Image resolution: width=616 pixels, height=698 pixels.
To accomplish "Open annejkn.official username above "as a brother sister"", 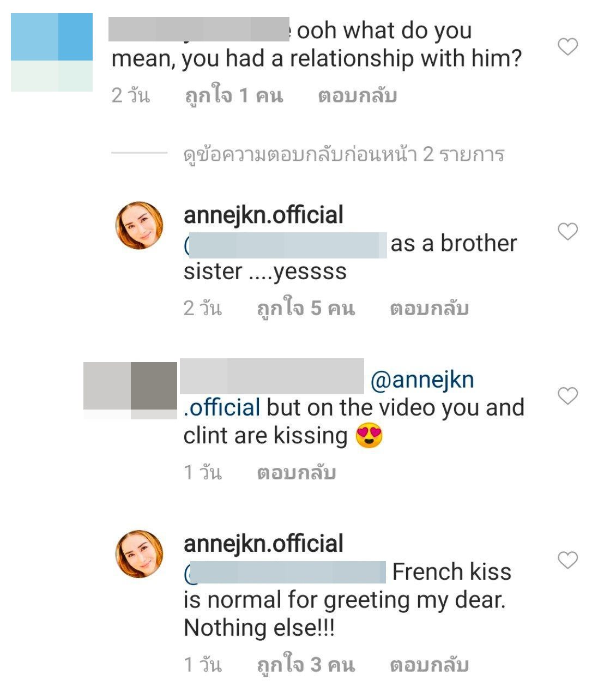I will pos(263,215).
